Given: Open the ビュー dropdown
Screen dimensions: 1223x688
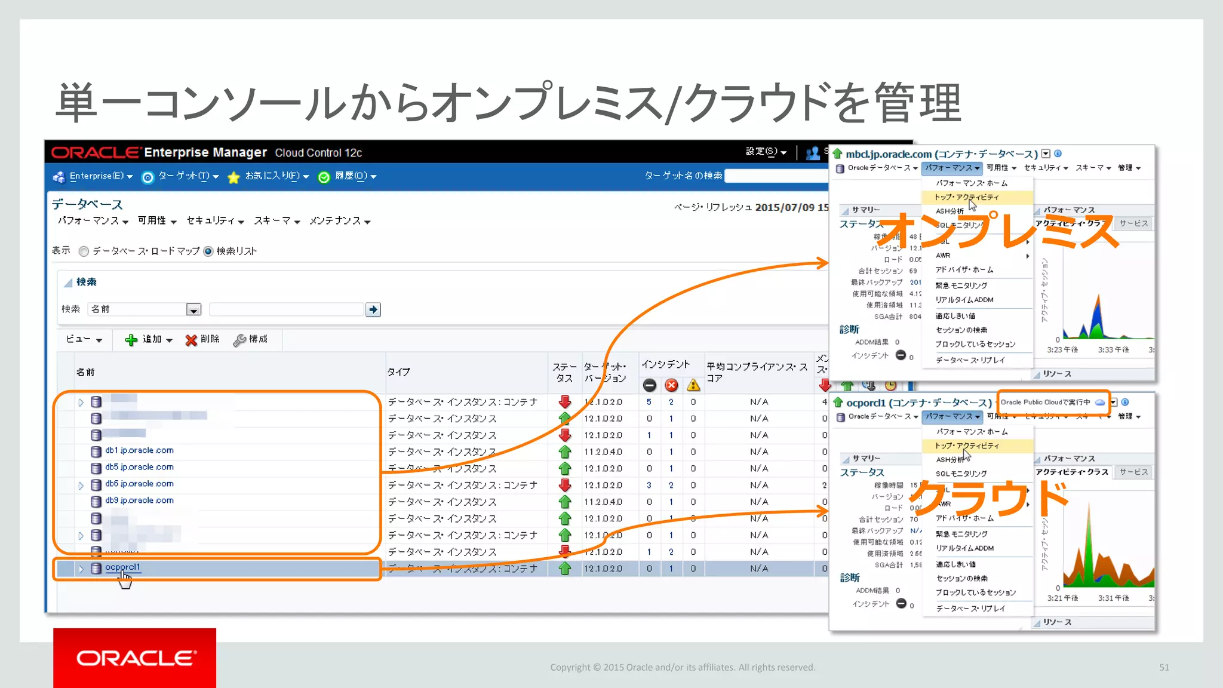Looking at the screenshot, I should click(84, 339).
